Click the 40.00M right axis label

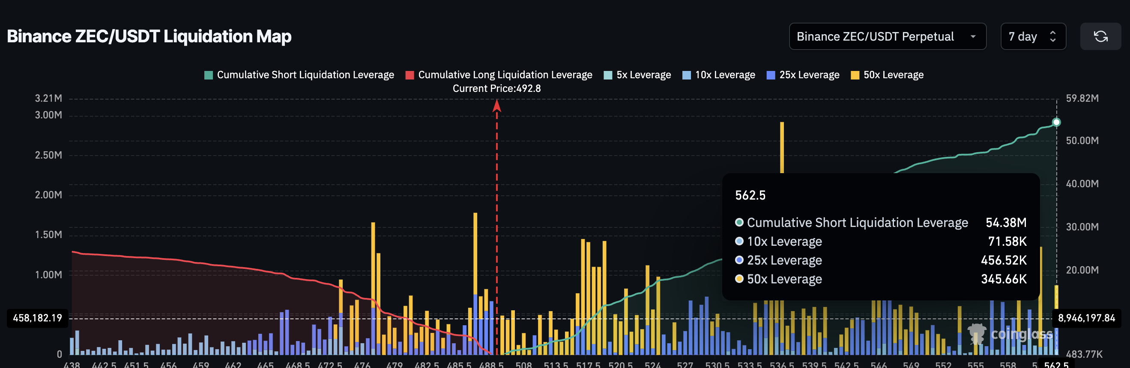(x=1082, y=184)
